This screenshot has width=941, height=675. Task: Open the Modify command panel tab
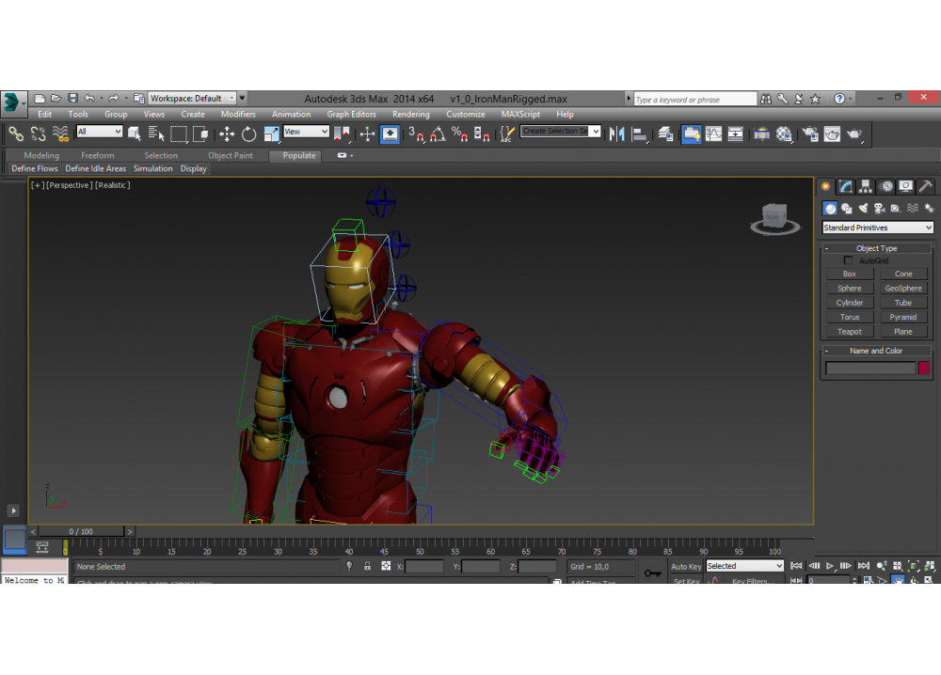[846, 186]
